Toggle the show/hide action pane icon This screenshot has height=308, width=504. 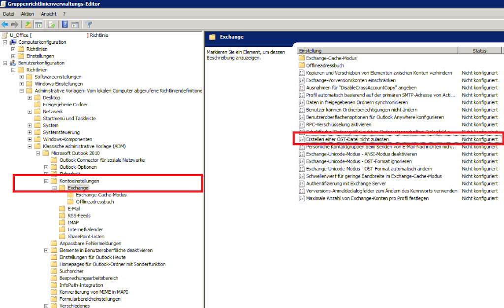tap(75, 24)
